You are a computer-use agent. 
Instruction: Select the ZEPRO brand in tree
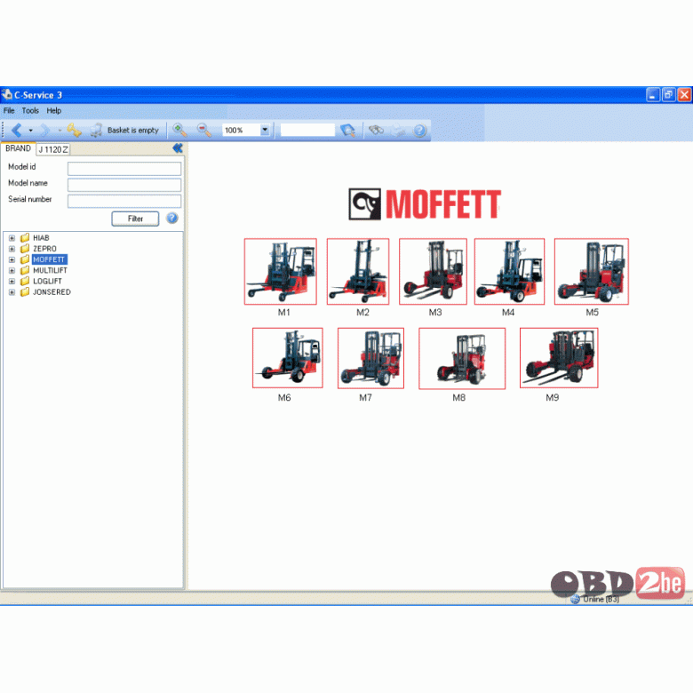44,249
